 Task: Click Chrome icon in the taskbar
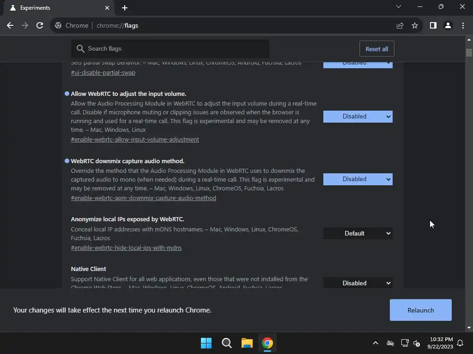point(267,343)
